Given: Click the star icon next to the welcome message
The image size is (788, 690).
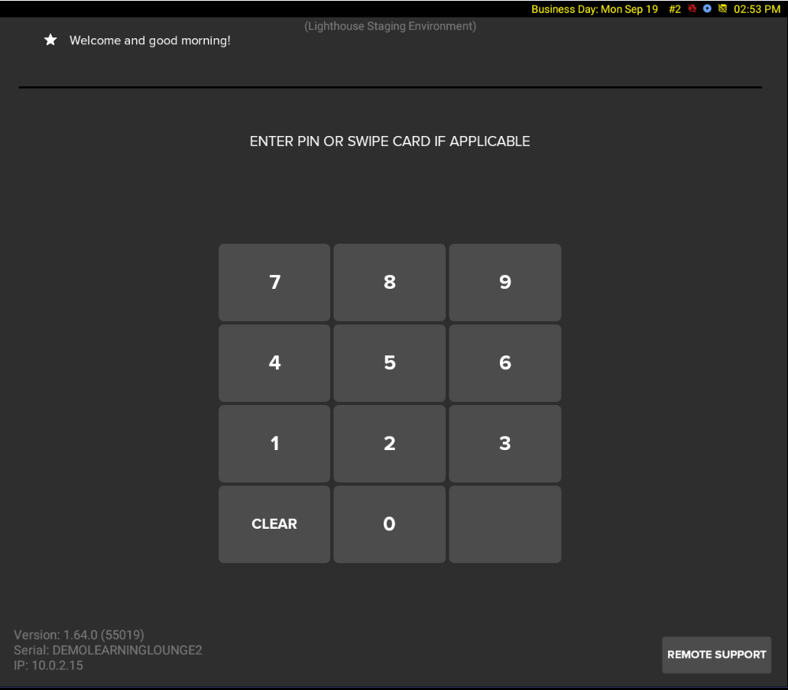Looking at the screenshot, I should pyautogui.click(x=50, y=40).
